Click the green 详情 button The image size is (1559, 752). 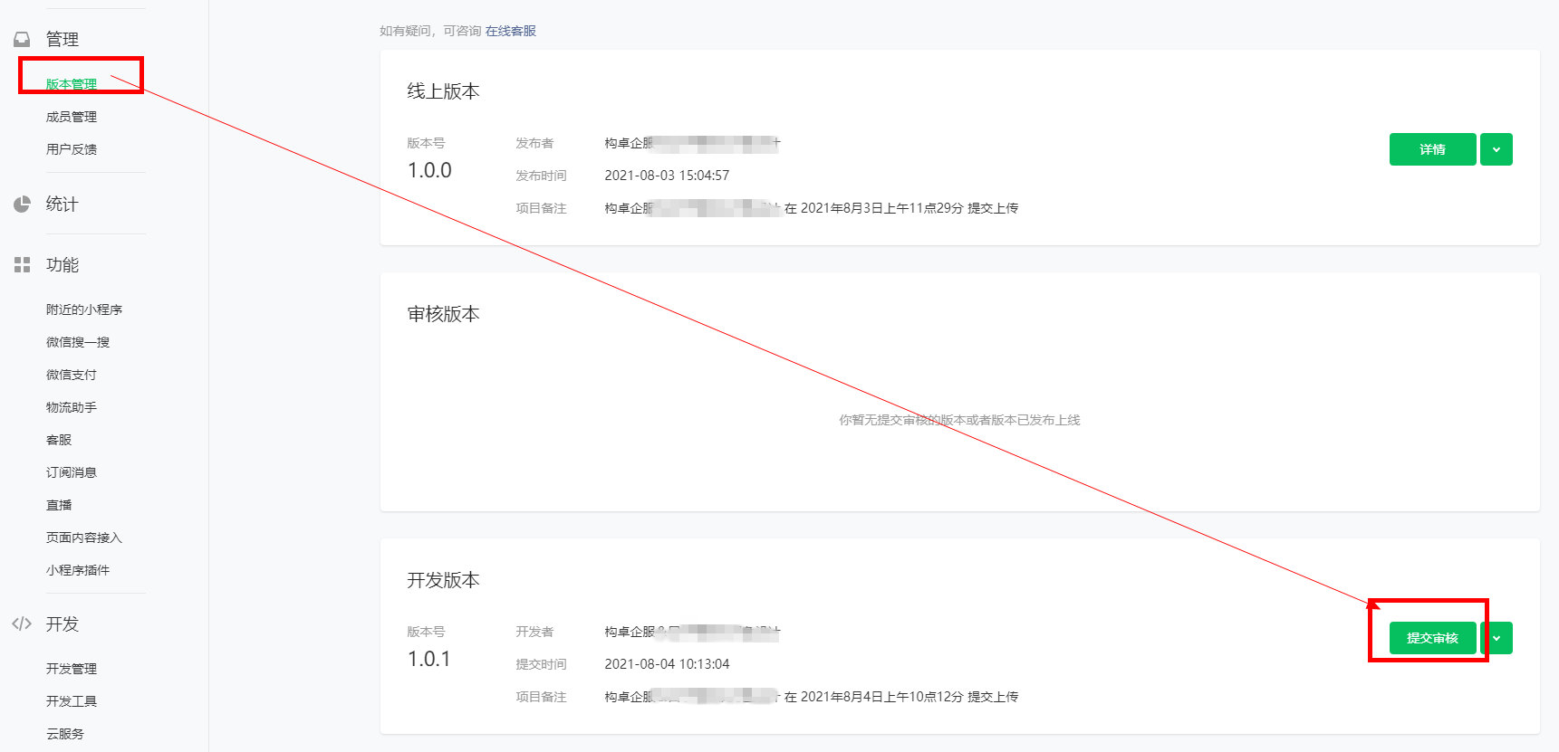(x=1432, y=149)
